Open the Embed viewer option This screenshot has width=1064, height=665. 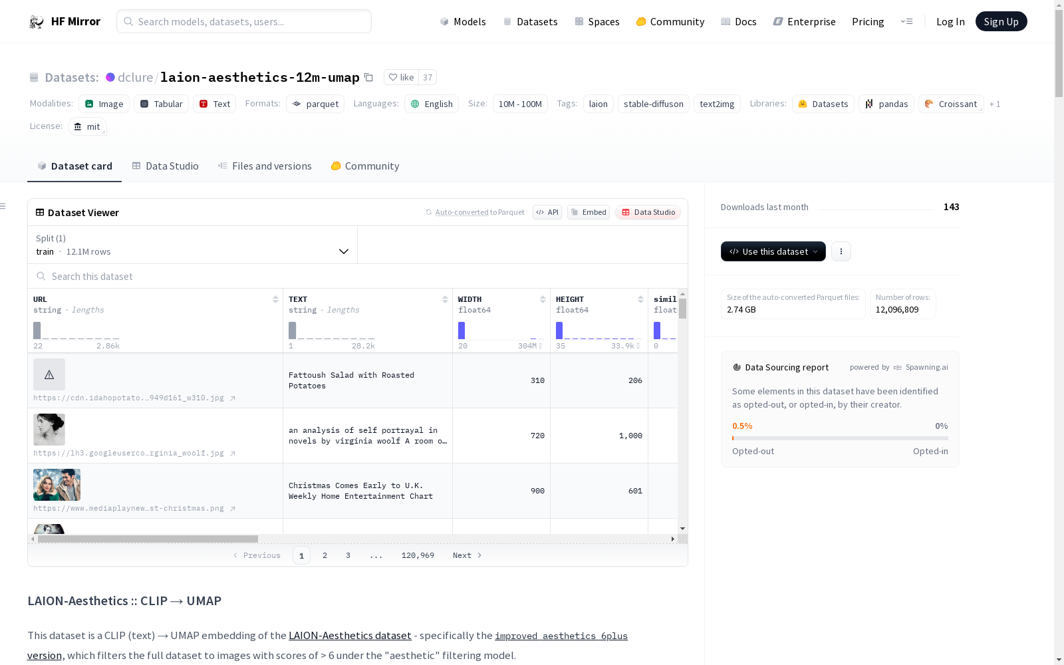[589, 212]
